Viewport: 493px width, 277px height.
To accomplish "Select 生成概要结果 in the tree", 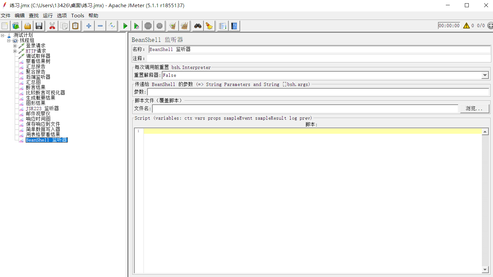I will (x=41, y=98).
